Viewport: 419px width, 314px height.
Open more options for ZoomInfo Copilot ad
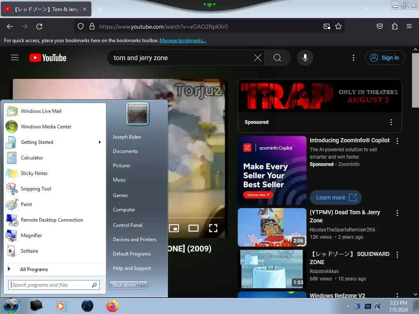(397, 141)
